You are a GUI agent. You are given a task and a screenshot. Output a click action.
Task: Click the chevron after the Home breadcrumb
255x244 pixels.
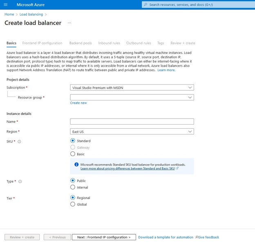pyautogui.click(x=17, y=14)
